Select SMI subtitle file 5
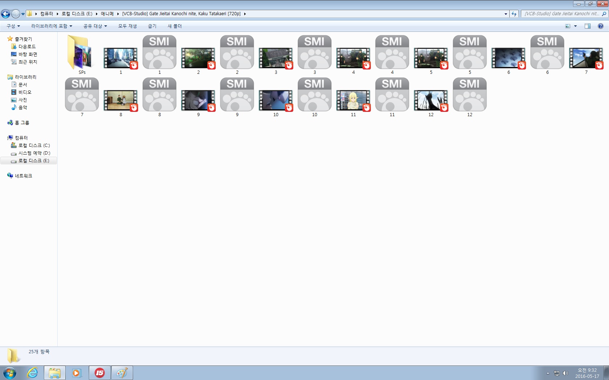The width and height of the screenshot is (609, 380). click(x=470, y=52)
